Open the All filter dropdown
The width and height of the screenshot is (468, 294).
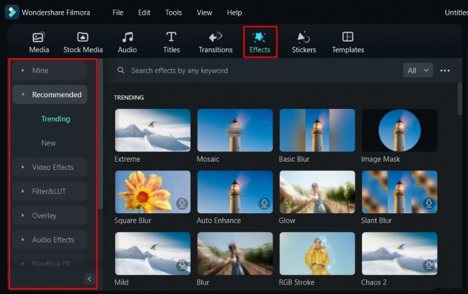point(418,70)
